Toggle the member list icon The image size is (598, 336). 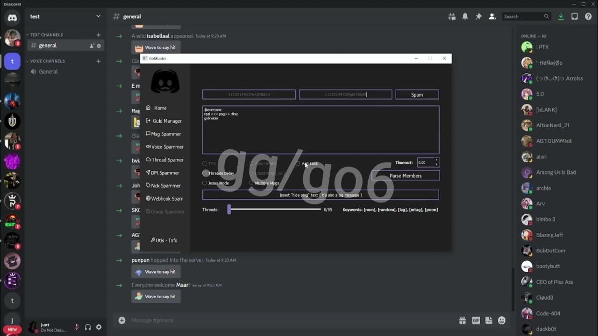click(x=492, y=16)
